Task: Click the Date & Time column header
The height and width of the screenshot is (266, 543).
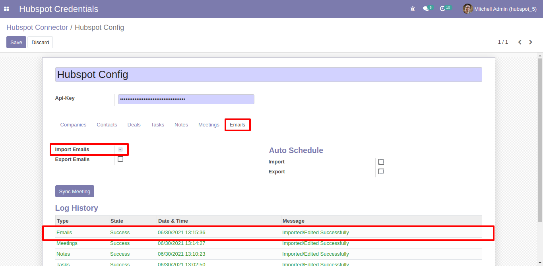Action: 219,221
